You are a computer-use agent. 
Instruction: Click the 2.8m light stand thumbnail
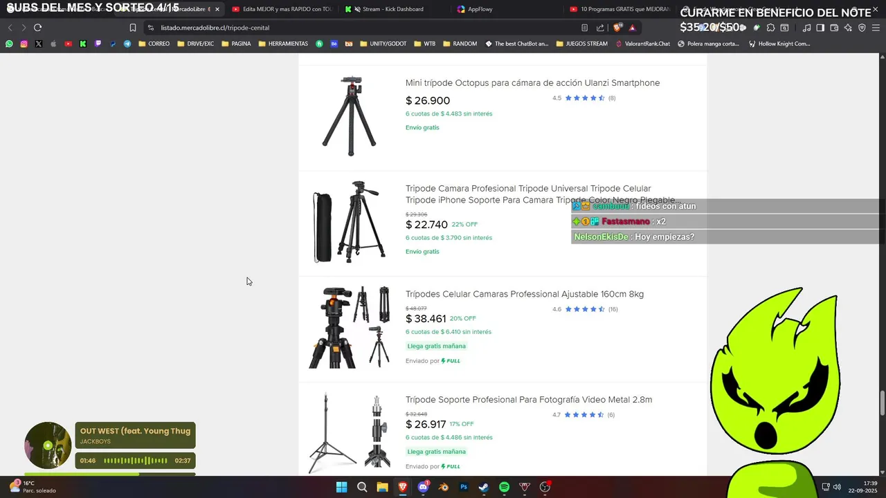point(350,432)
